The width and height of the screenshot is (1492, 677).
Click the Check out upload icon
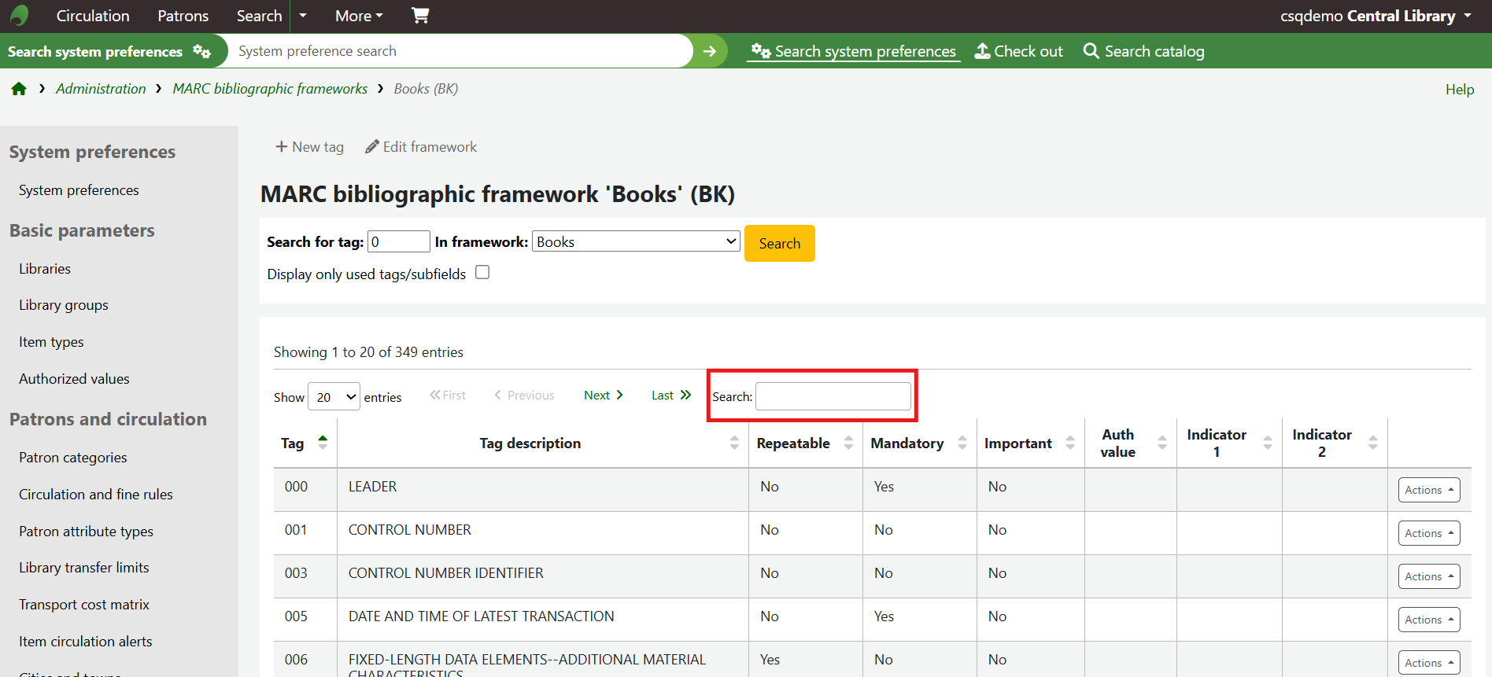(982, 51)
